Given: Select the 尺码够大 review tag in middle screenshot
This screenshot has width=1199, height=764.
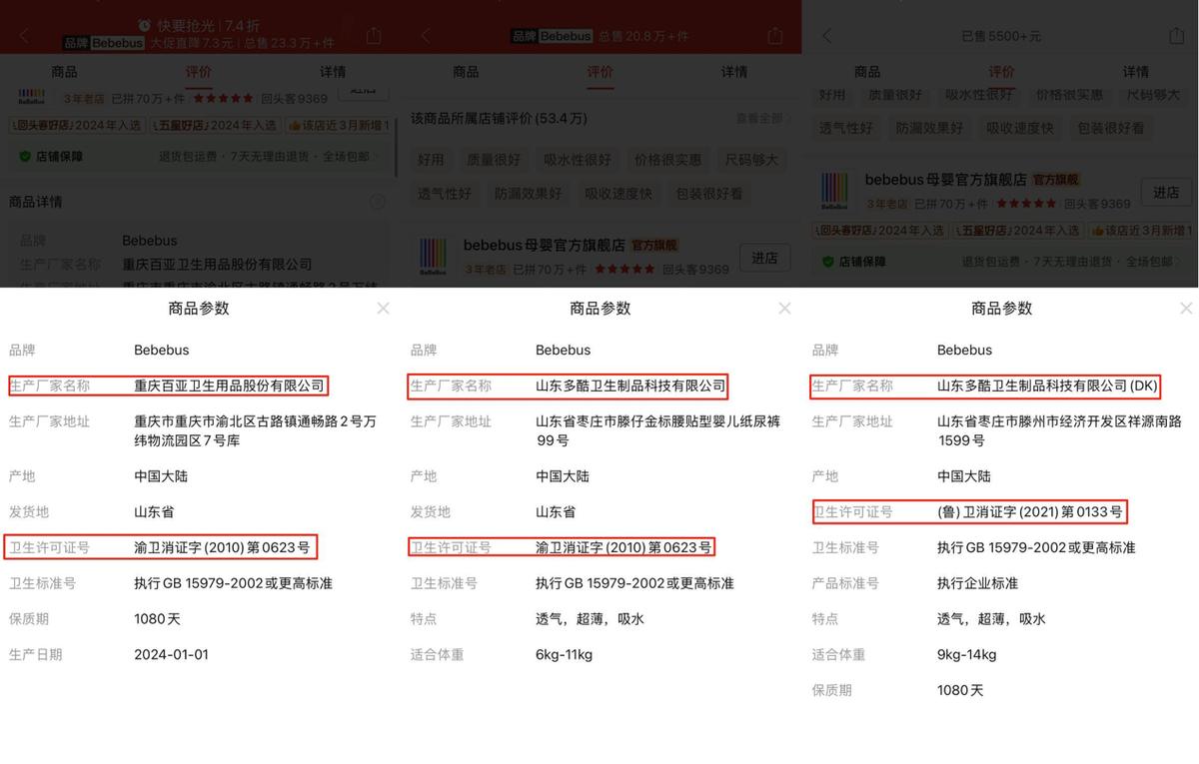Looking at the screenshot, I should [751, 160].
